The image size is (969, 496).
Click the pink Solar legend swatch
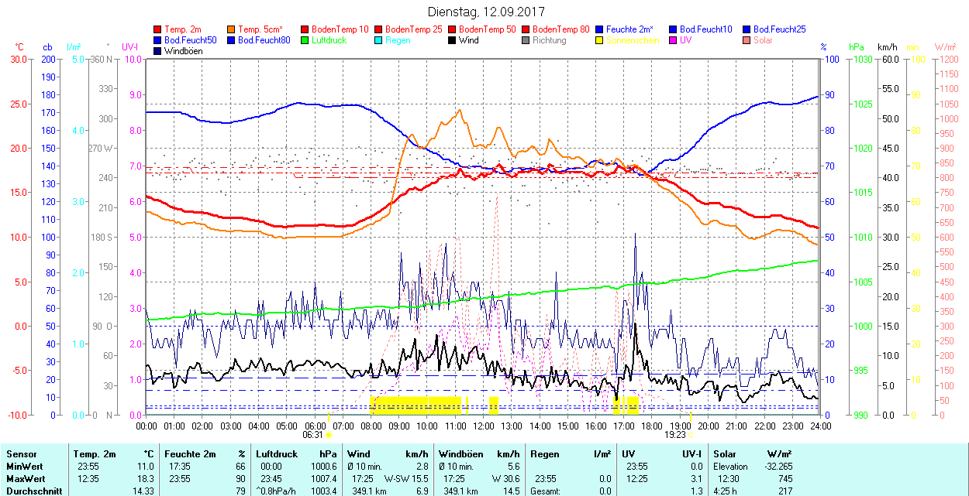(x=747, y=40)
